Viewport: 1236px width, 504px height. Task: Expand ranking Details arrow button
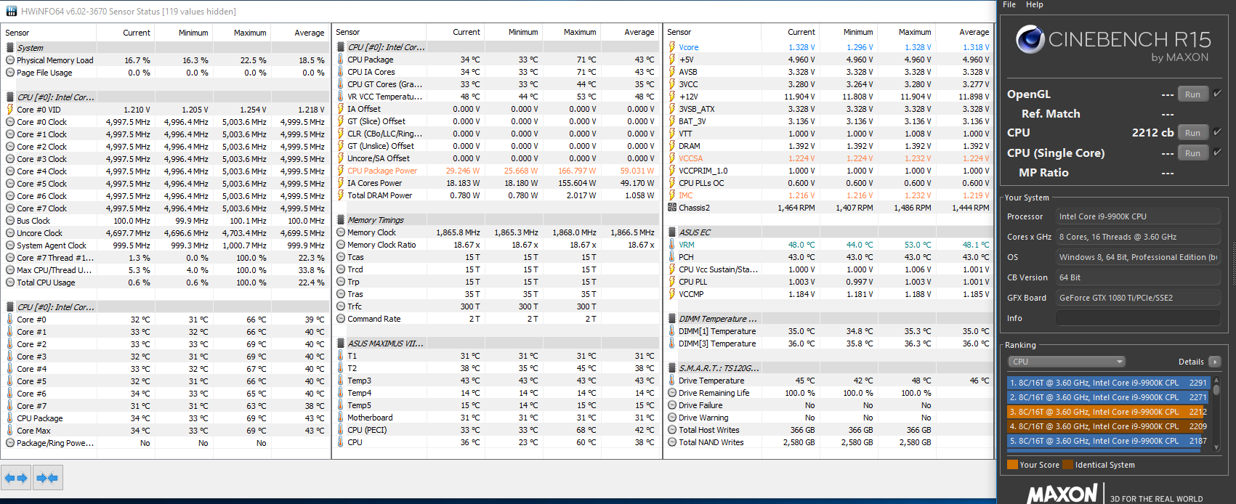tap(1214, 362)
